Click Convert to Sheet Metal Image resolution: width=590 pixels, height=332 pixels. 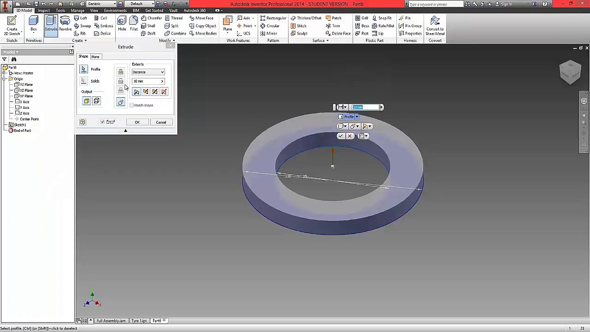point(435,26)
